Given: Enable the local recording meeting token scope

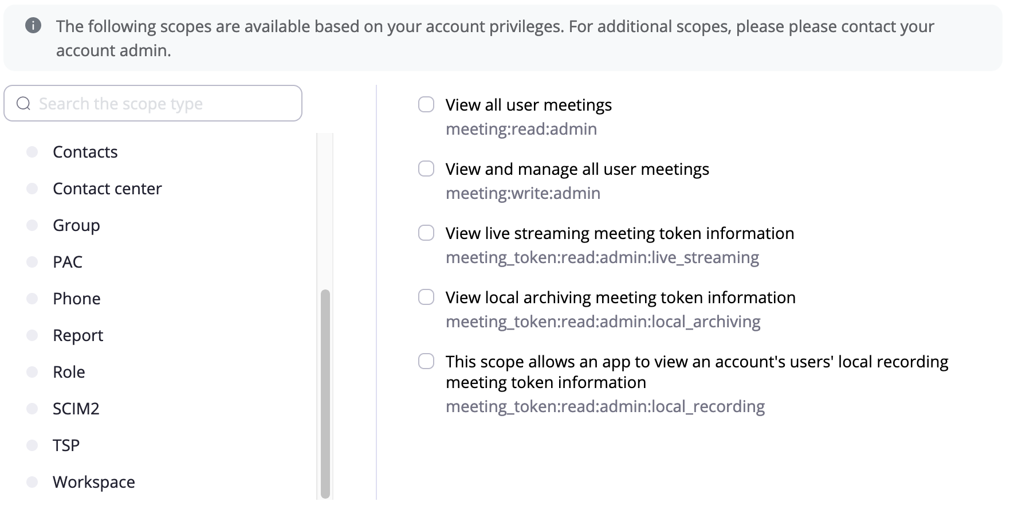Looking at the screenshot, I should [x=426, y=361].
